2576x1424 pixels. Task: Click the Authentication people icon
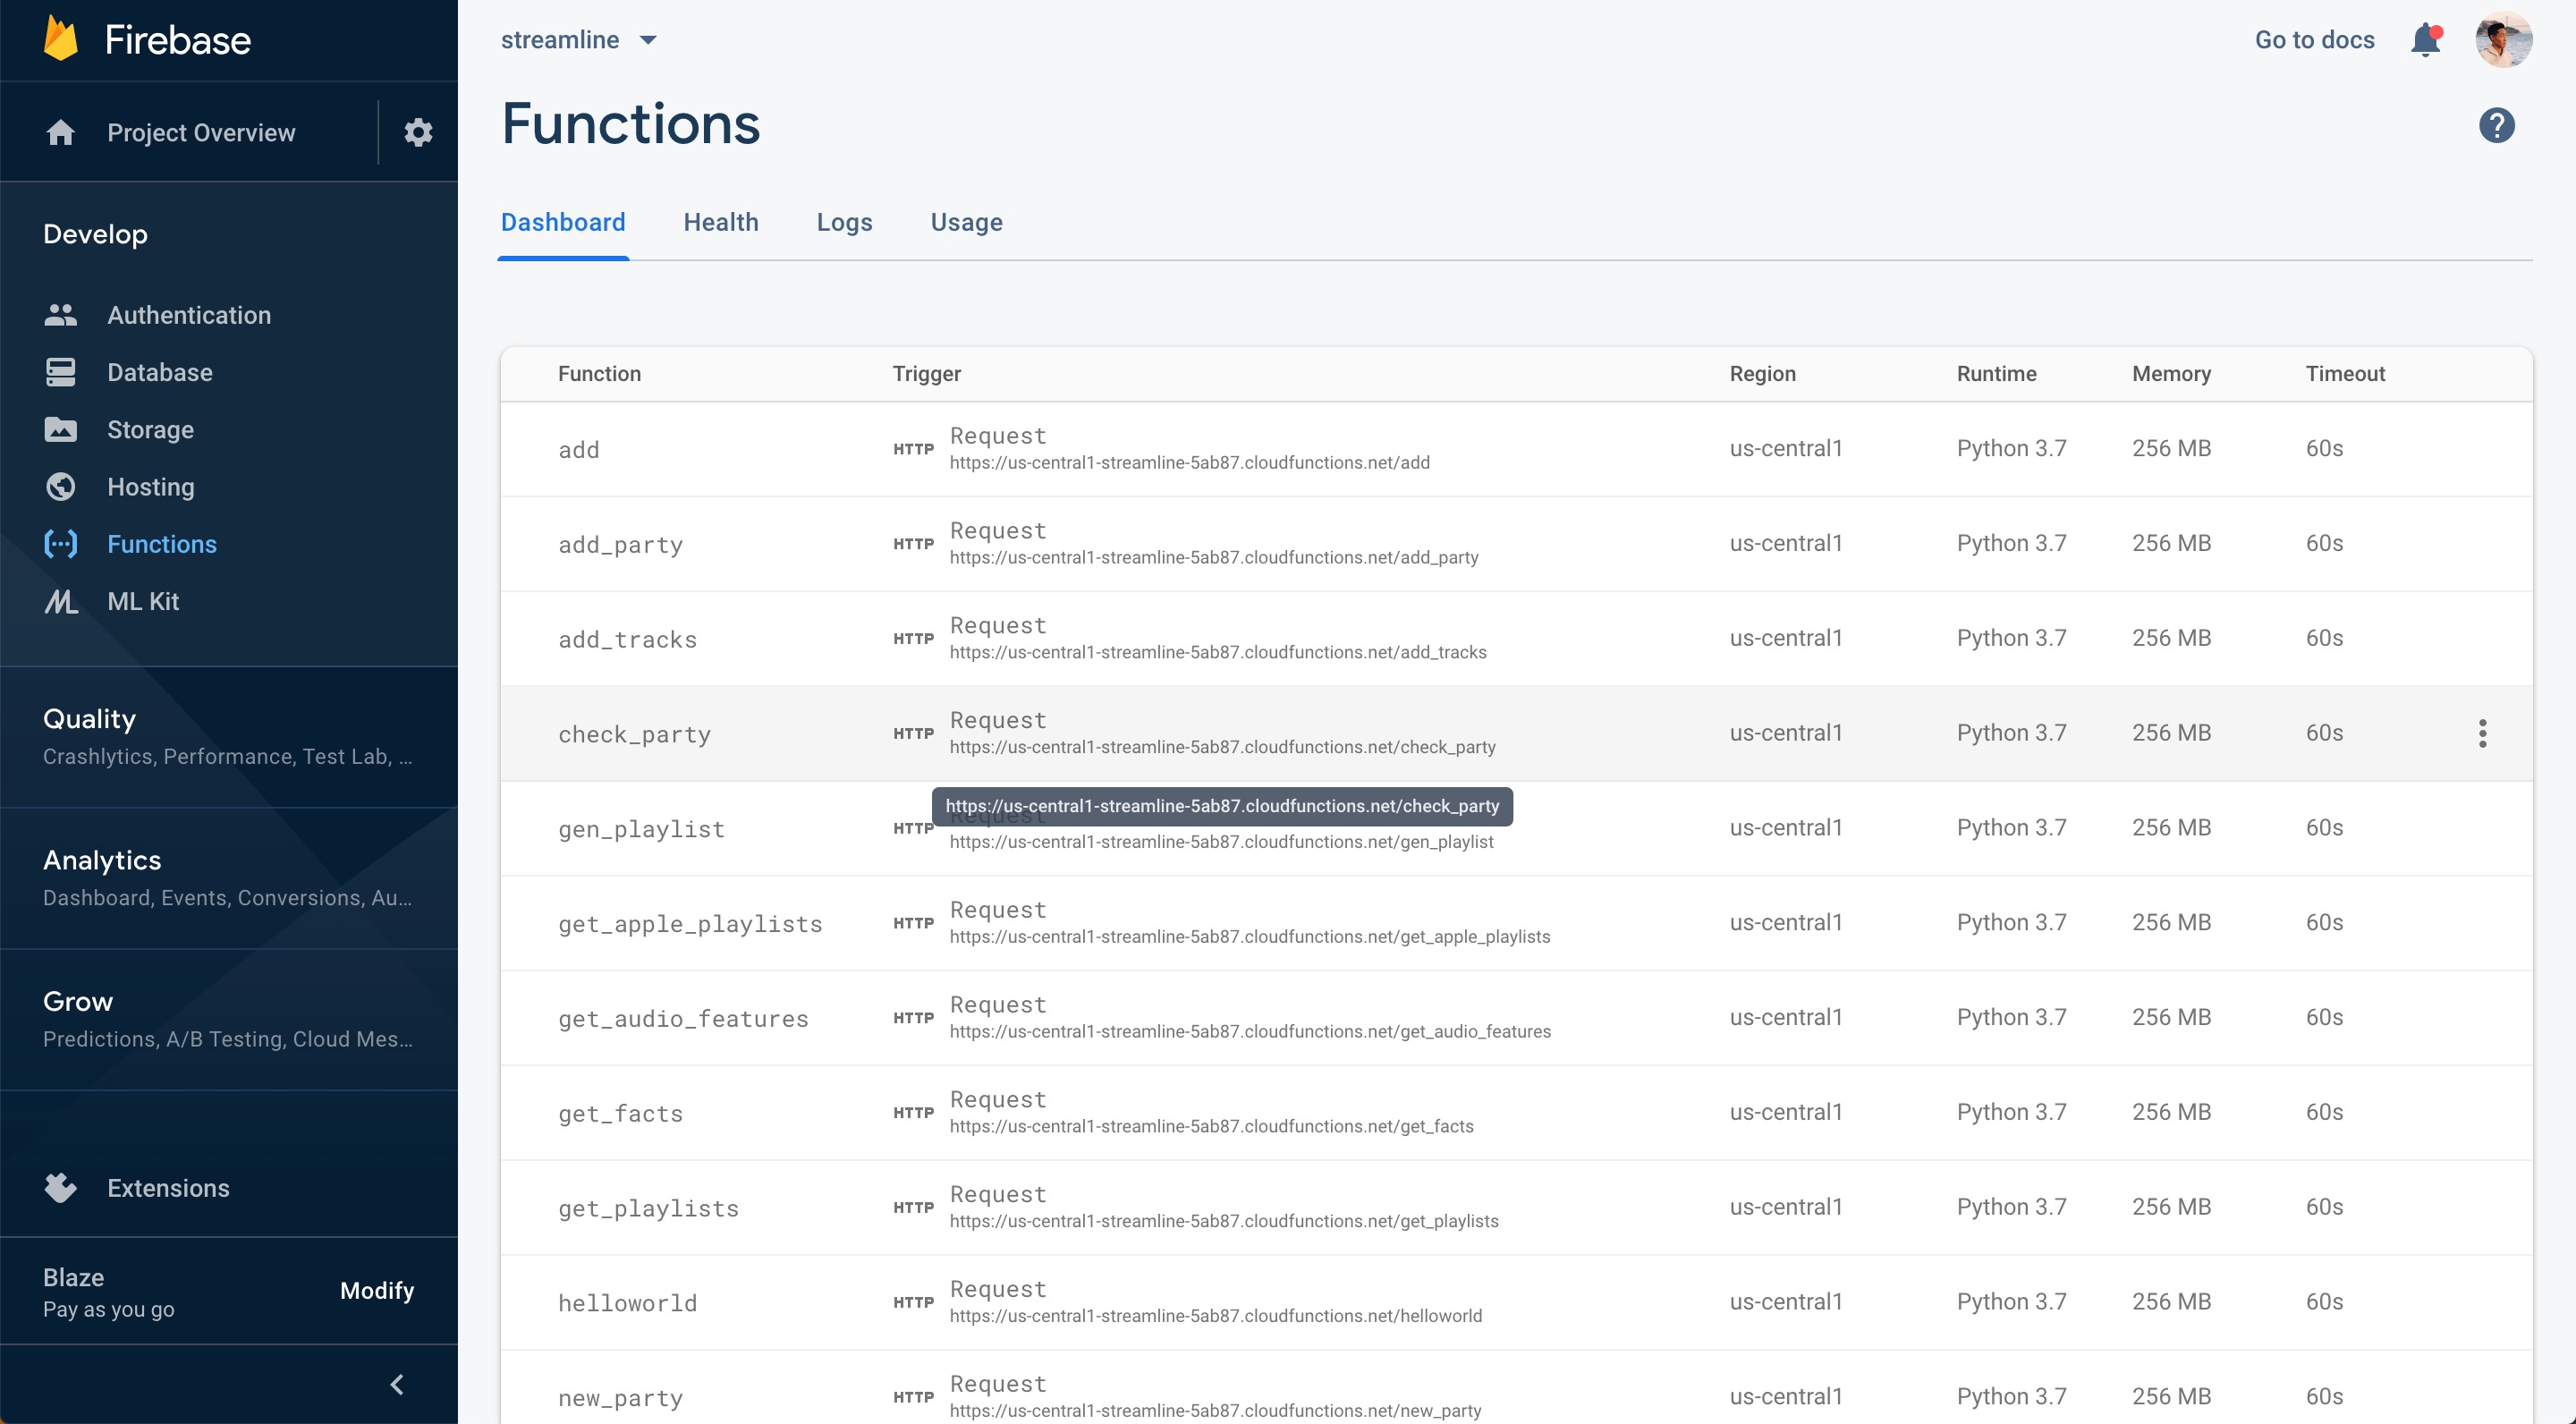pos(60,315)
